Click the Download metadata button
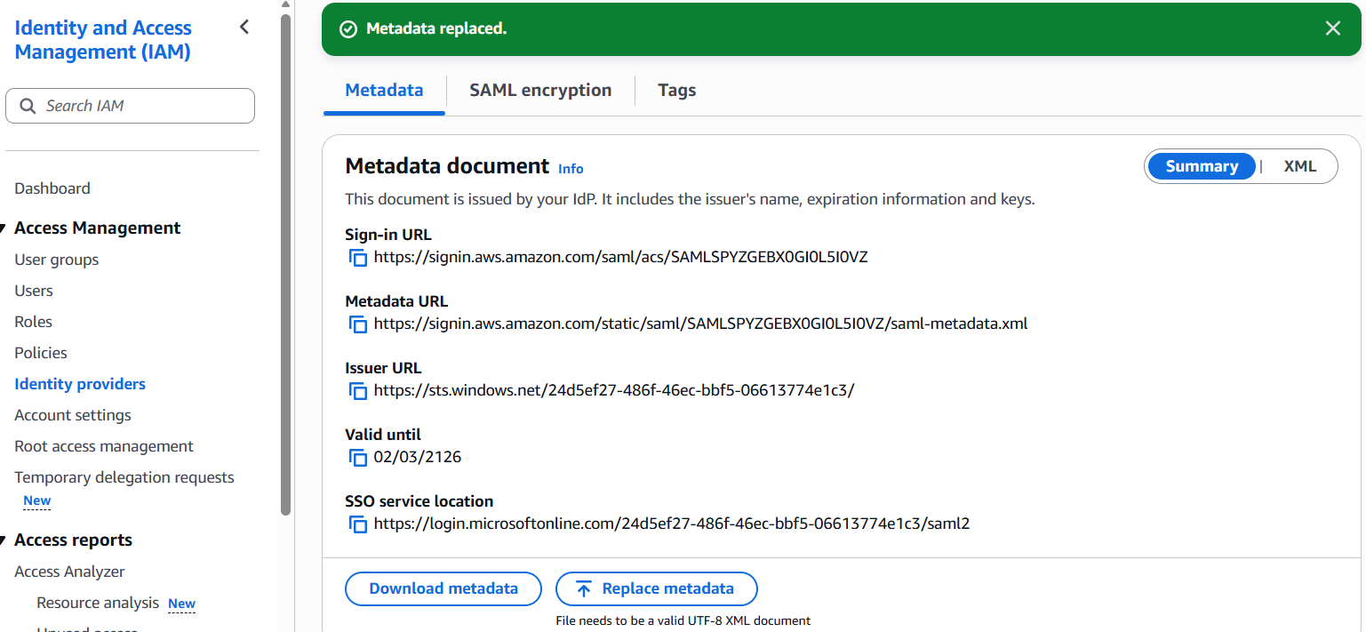 click(x=443, y=588)
